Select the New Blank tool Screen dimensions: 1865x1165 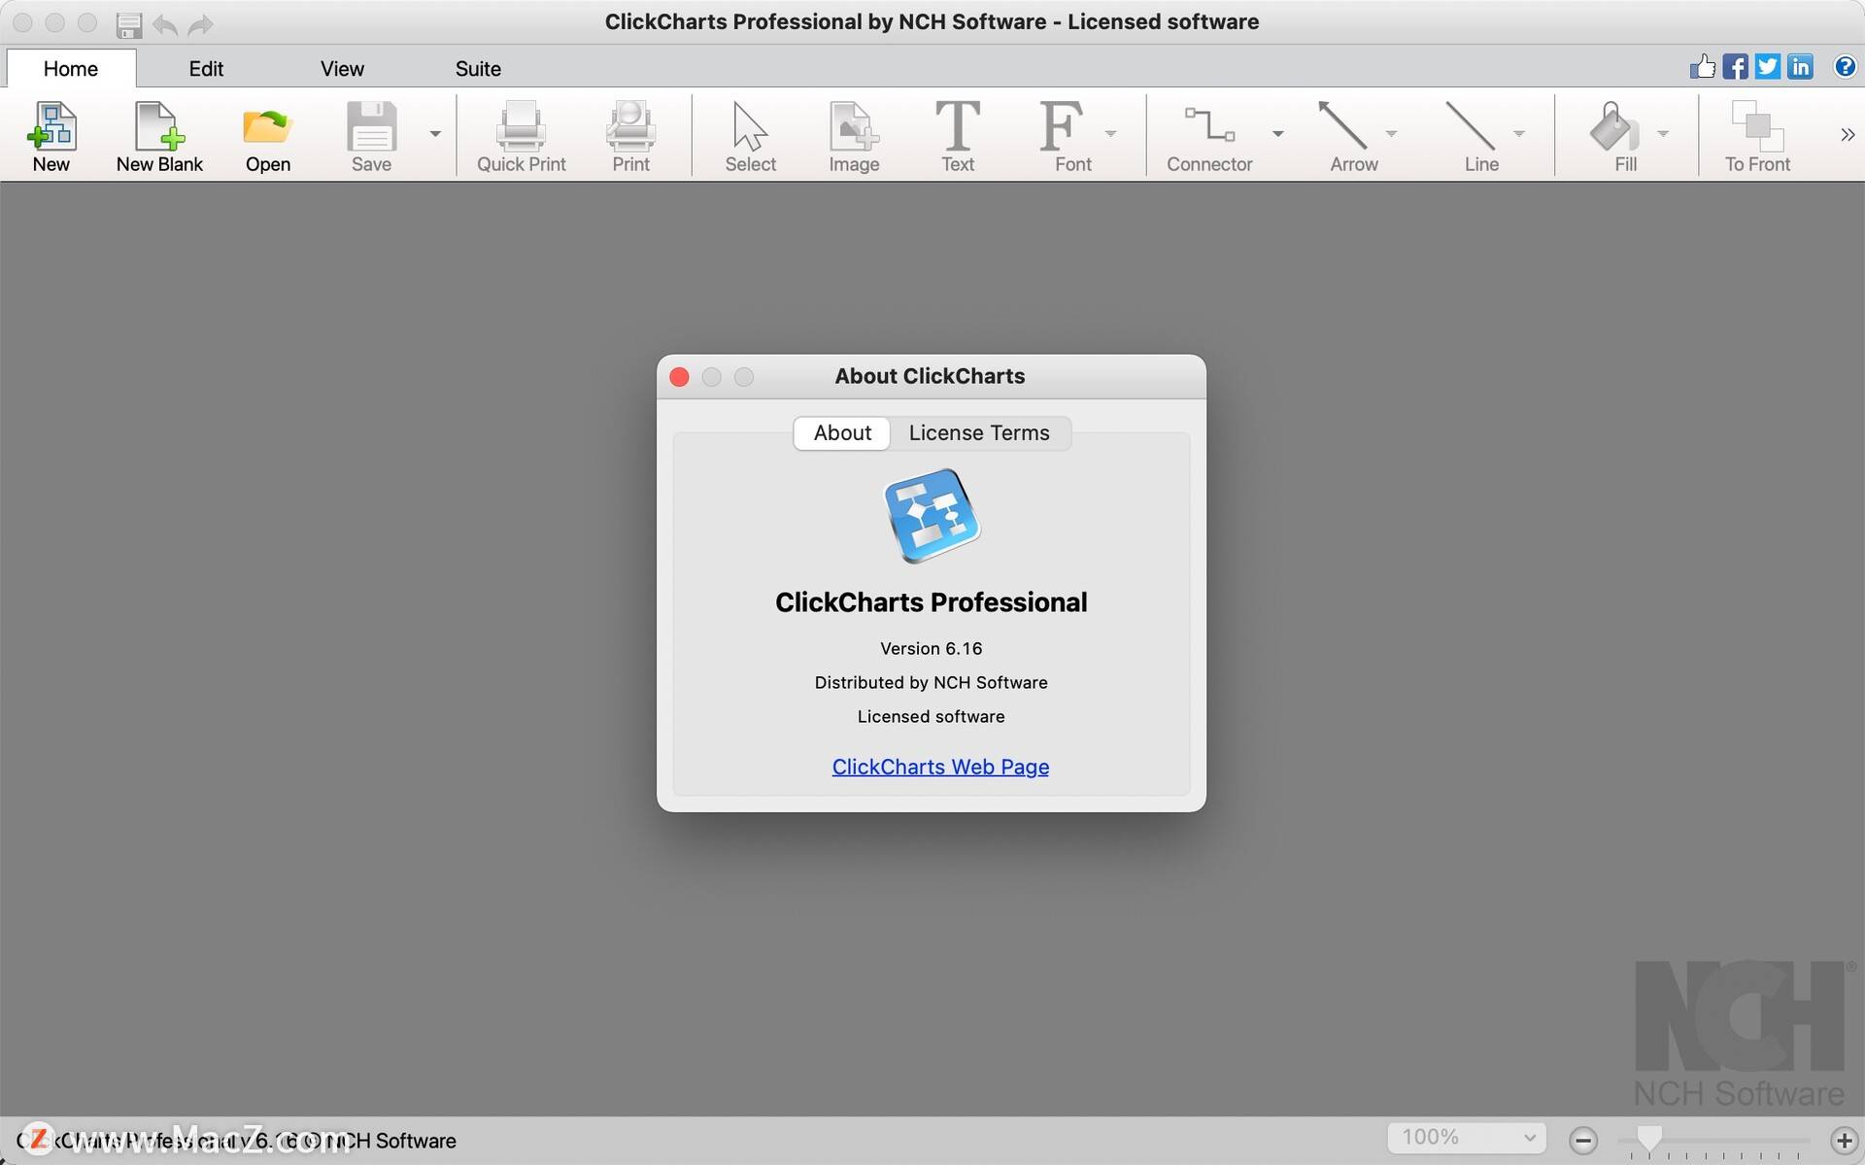click(x=158, y=136)
